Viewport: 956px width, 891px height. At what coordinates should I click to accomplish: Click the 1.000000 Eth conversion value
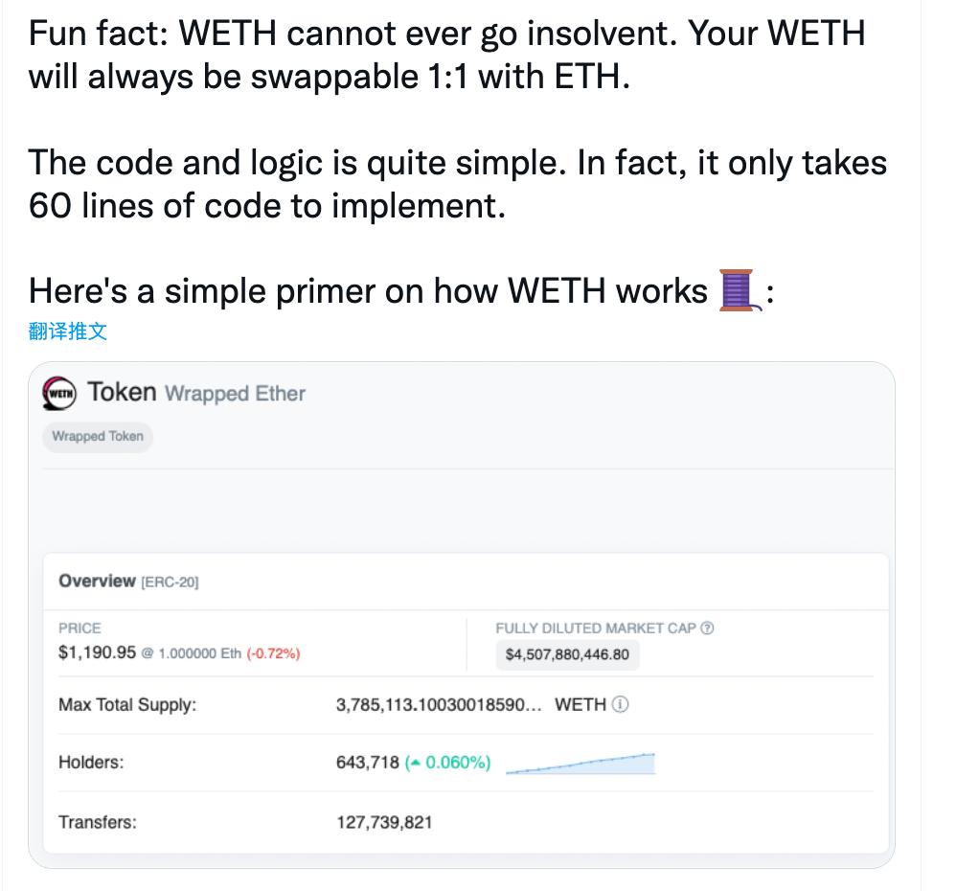coord(199,654)
